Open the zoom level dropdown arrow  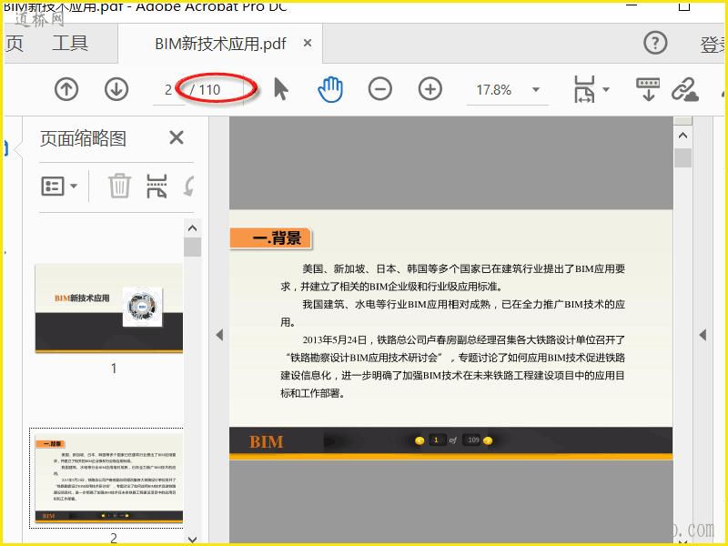(x=536, y=89)
